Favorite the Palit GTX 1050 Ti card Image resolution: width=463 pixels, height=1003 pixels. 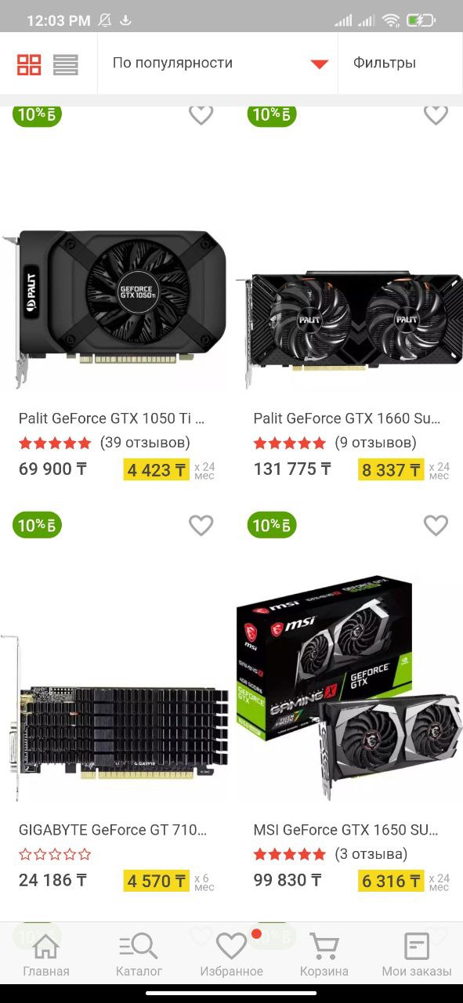click(x=201, y=114)
